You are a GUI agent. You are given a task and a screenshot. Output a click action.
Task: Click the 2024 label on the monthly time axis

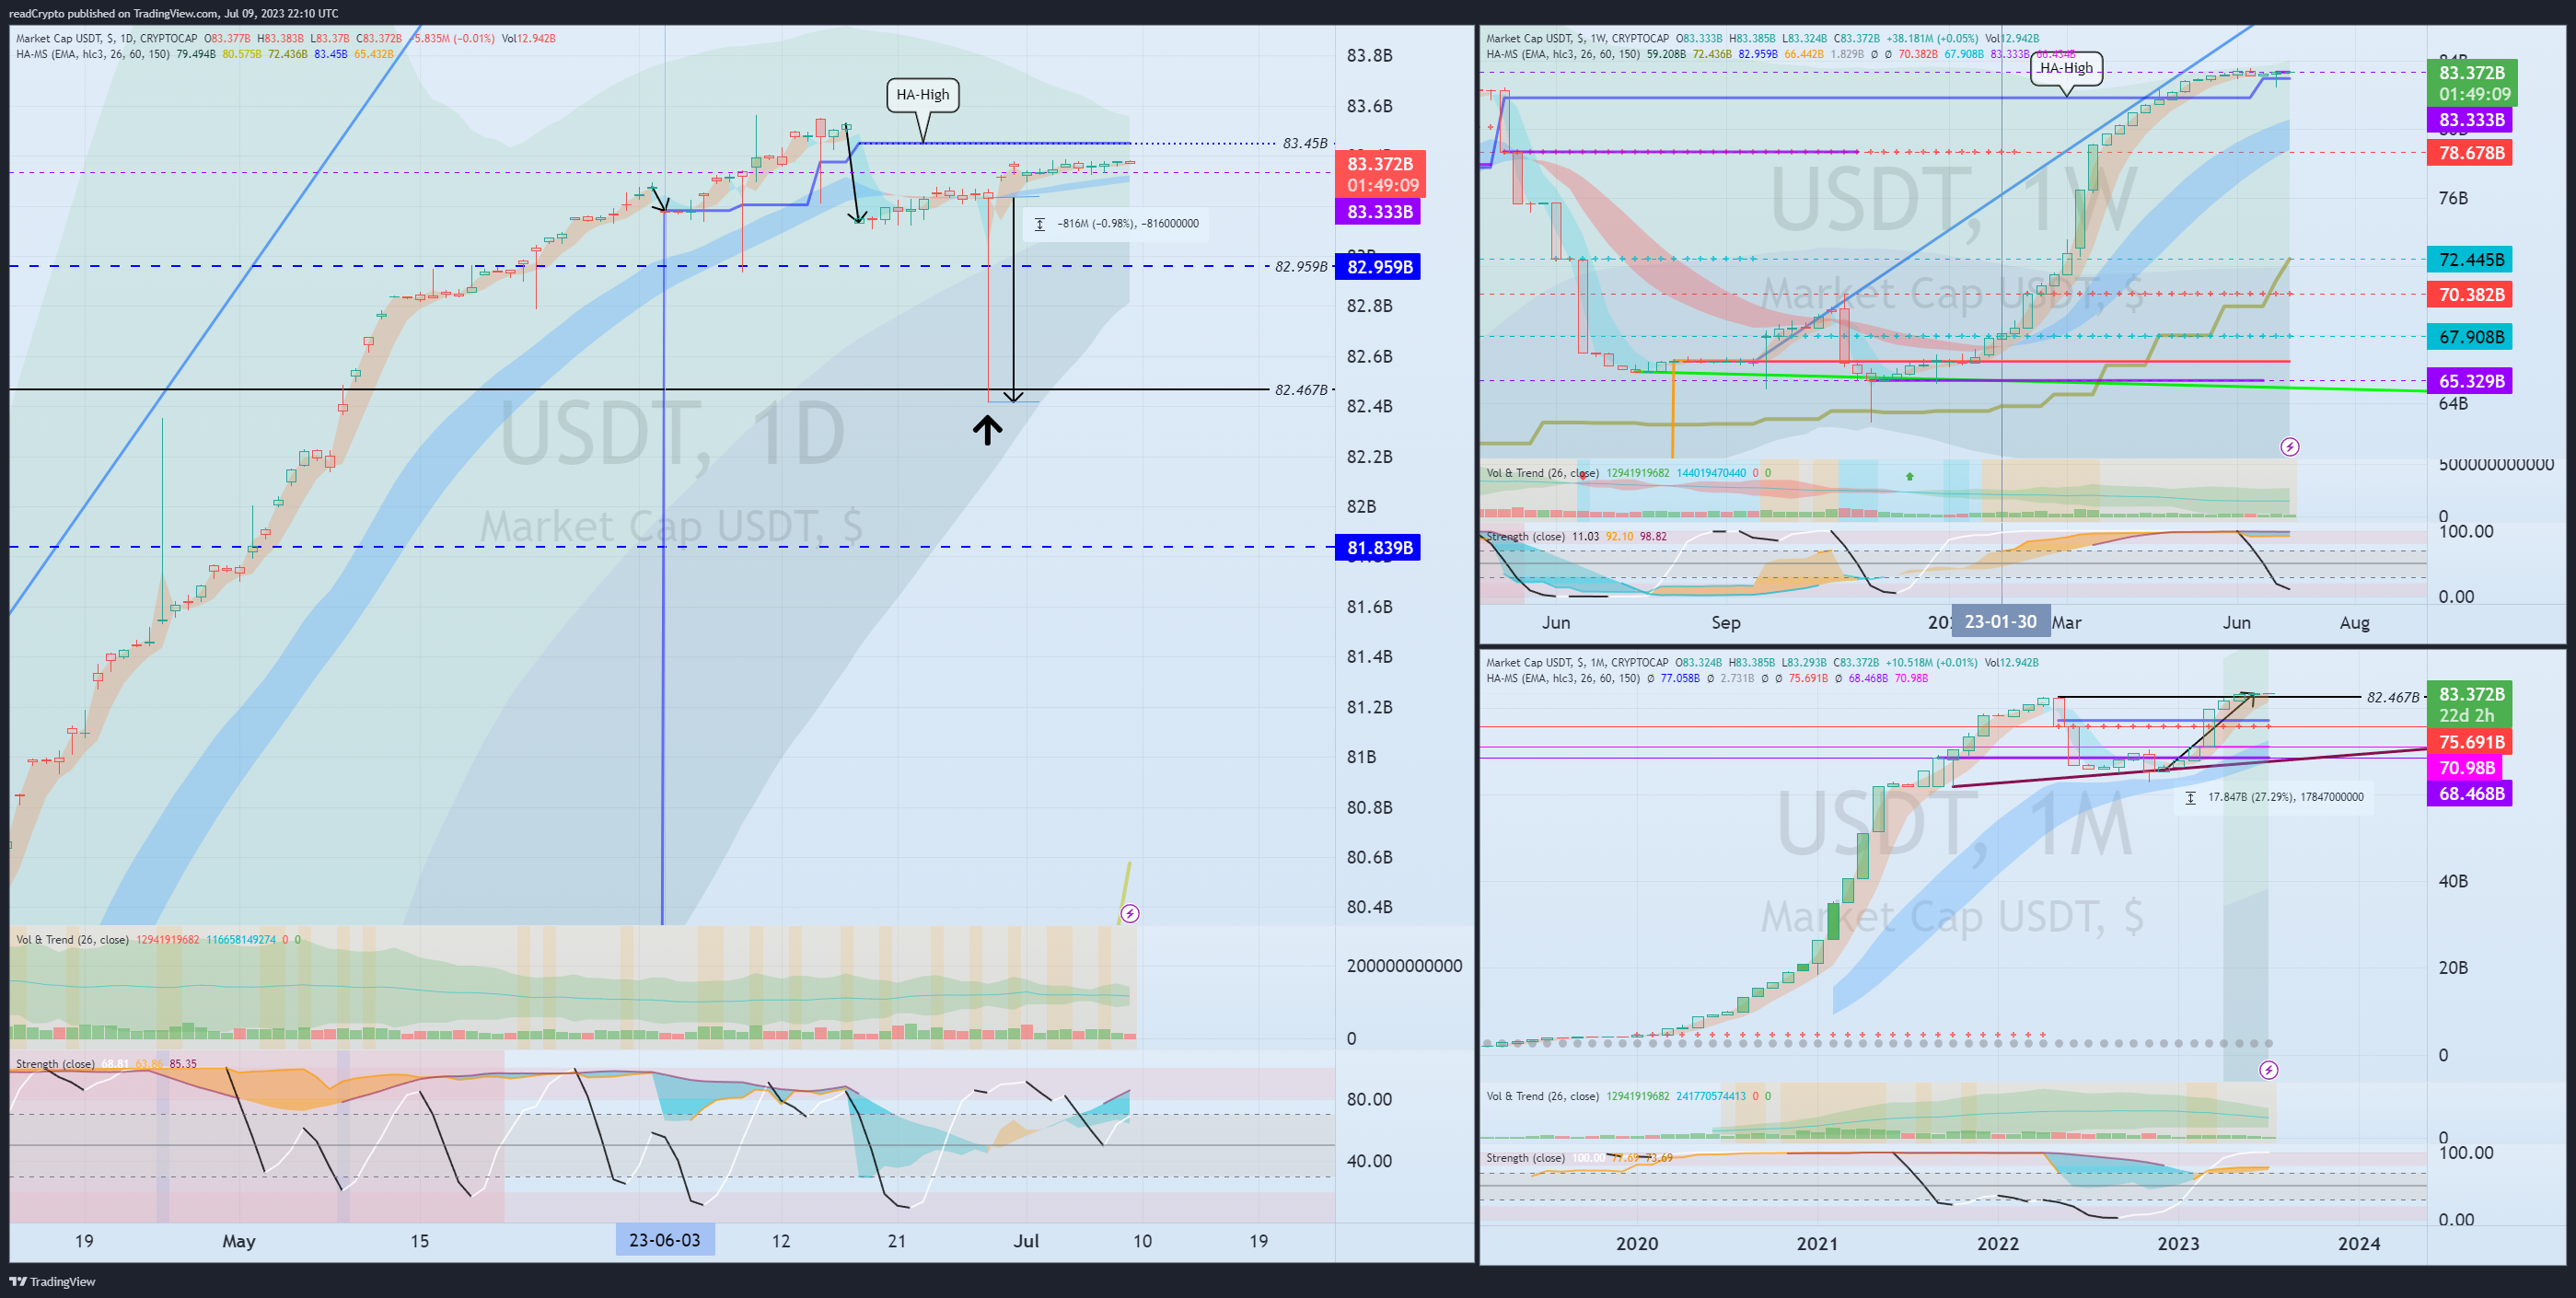click(x=2358, y=1243)
